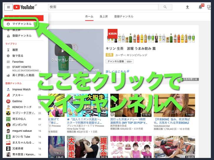214x160 pixels.
Task: Open the 西洋音楽の合成 channel name
Action: tap(118, 126)
